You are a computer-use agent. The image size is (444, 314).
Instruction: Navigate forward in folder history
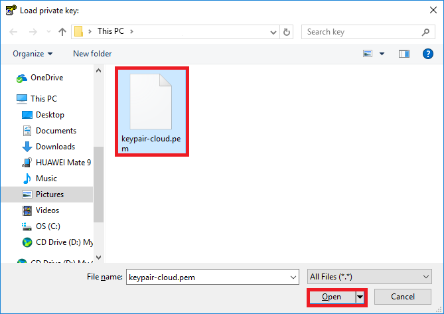(x=33, y=32)
